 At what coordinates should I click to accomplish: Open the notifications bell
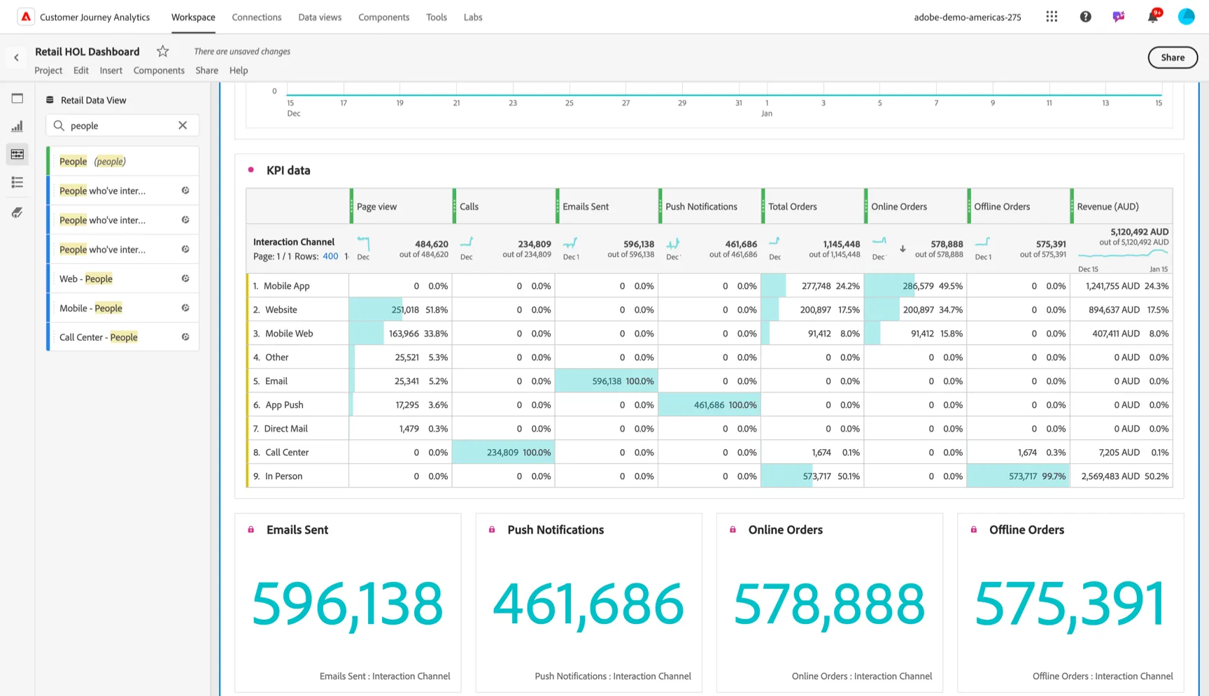(1153, 16)
